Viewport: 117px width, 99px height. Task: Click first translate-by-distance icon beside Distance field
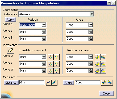click(x=48, y=83)
